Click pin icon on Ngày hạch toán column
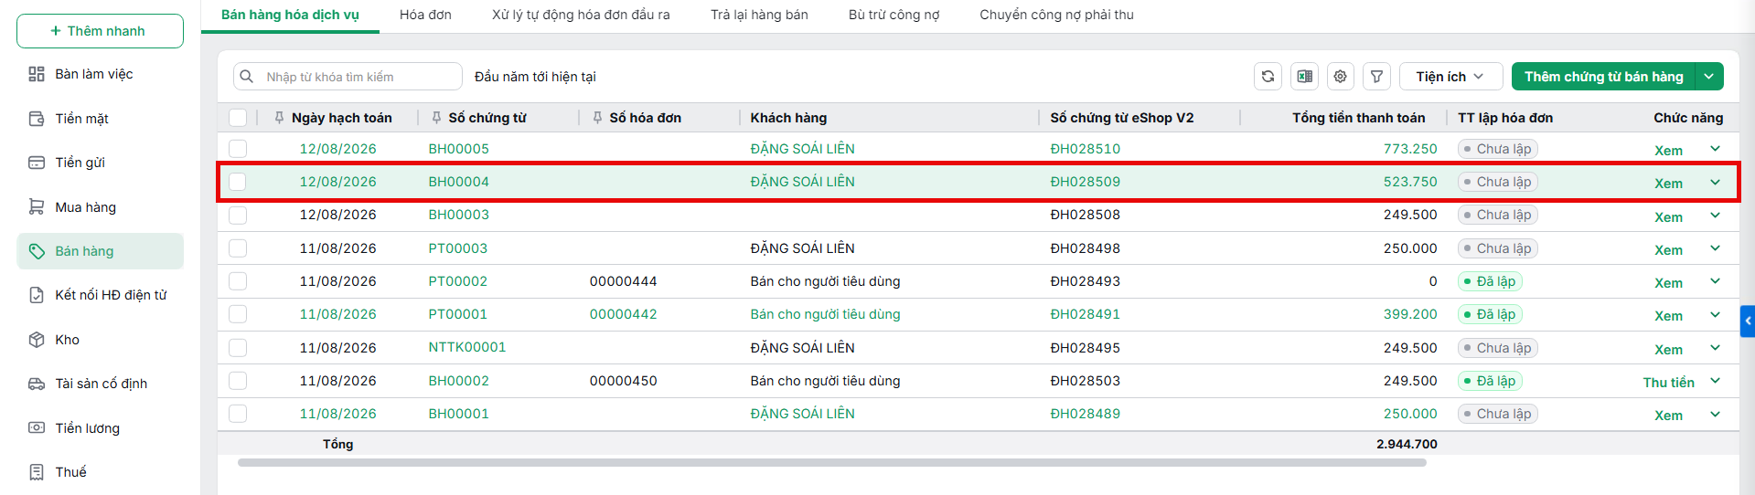The height and width of the screenshot is (495, 1755). coord(279,118)
